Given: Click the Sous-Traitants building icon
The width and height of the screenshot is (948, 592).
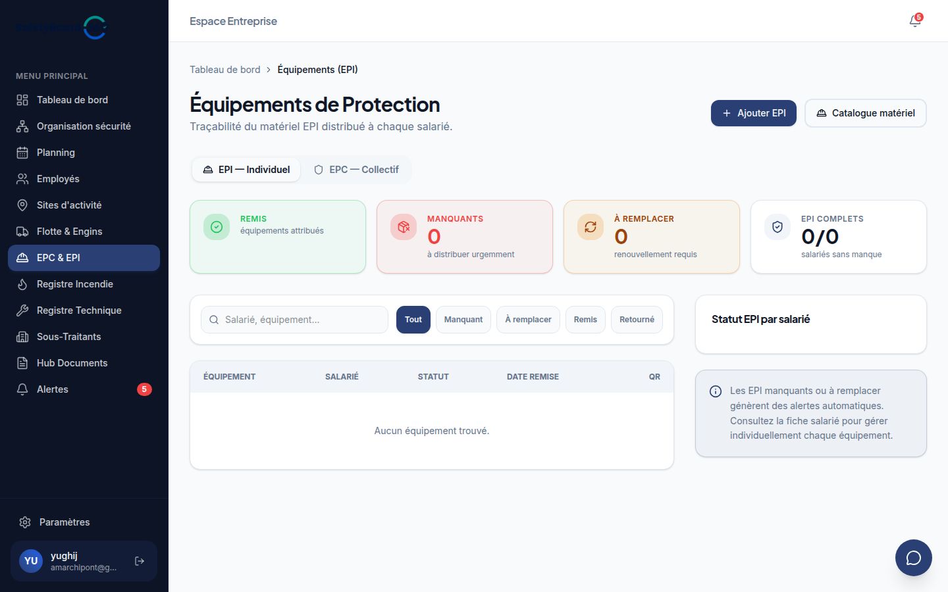Looking at the screenshot, I should pos(22,337).
